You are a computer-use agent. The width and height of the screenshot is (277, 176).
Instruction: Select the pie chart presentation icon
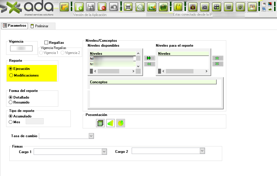(121, 123)
